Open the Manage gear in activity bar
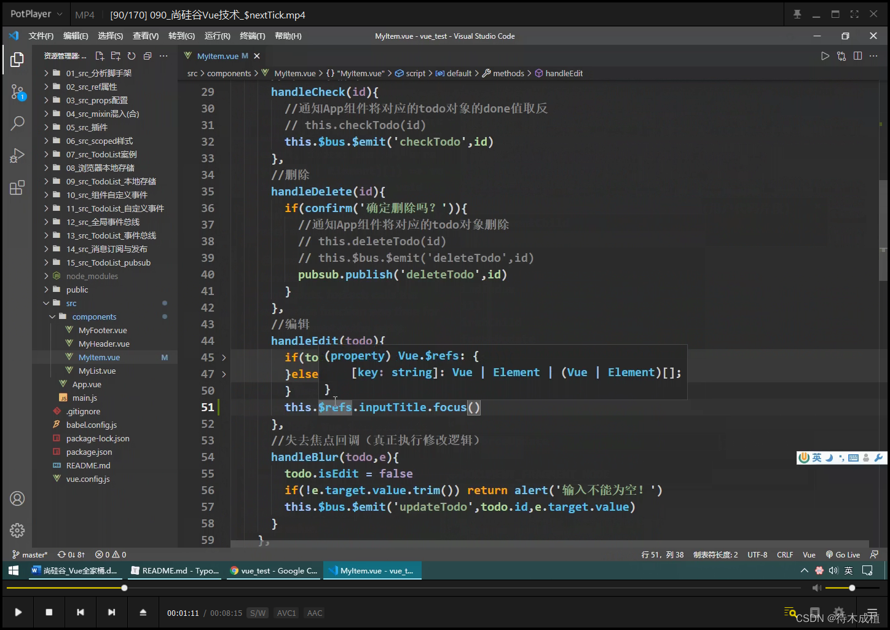890x630 pixels. (17, 530)
